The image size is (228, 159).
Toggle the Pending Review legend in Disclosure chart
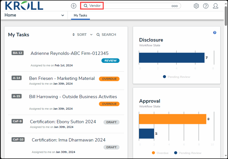177,77
